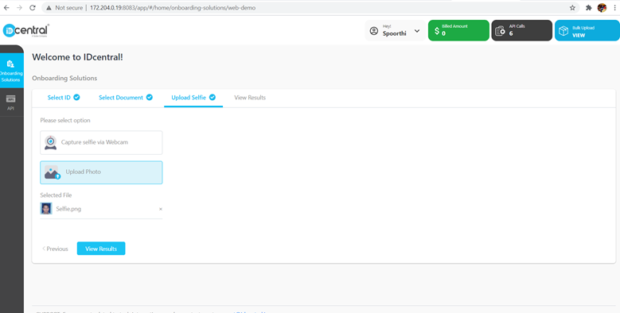
Task: Click the browser back arrow
Action: tap(6, 8)
